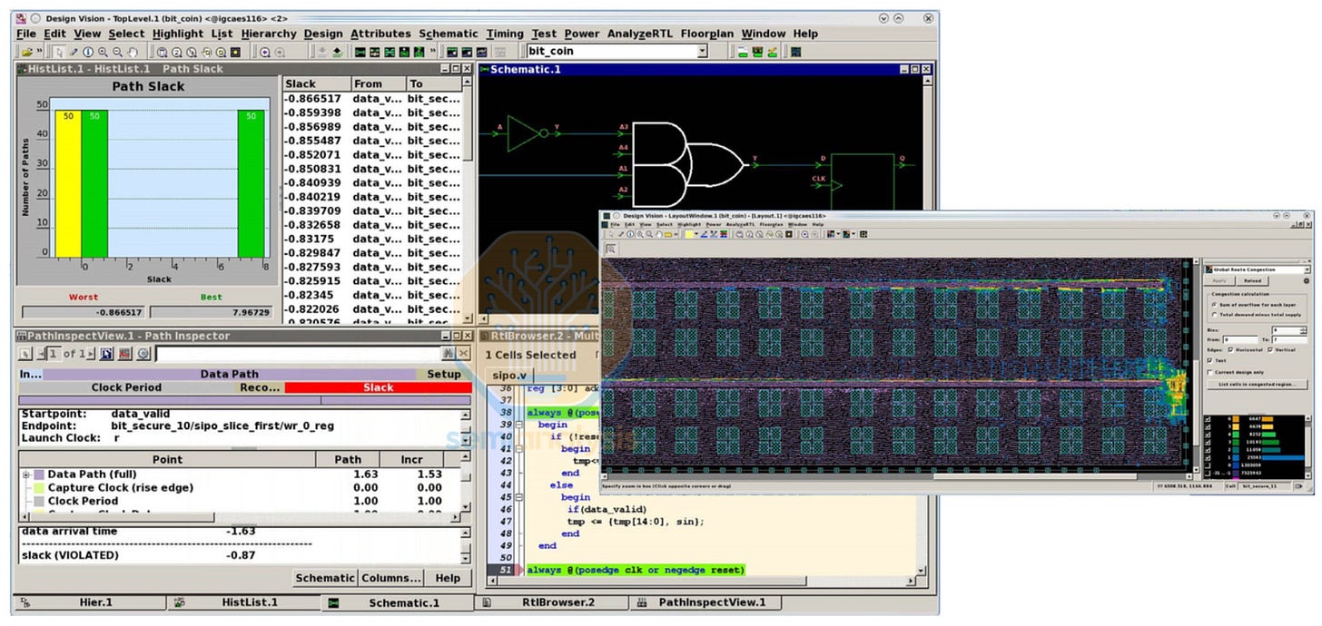The image size is (1322, 626).
Task: Switch to the RtlBrowser.2 tab
Action: click(x=557, y=602)
